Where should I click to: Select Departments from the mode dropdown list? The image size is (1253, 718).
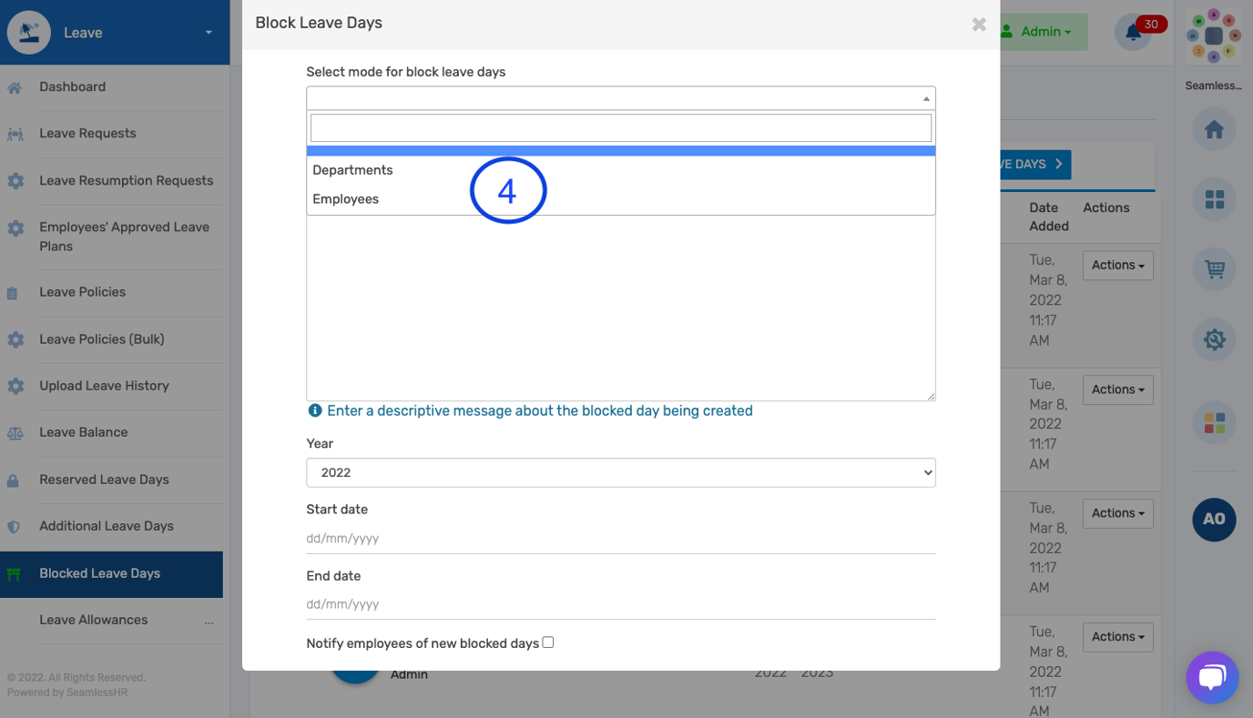pyautogui.click(x=353, y=170)
